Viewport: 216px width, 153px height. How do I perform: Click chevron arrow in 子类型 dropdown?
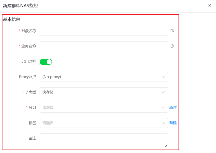(163, 92)
